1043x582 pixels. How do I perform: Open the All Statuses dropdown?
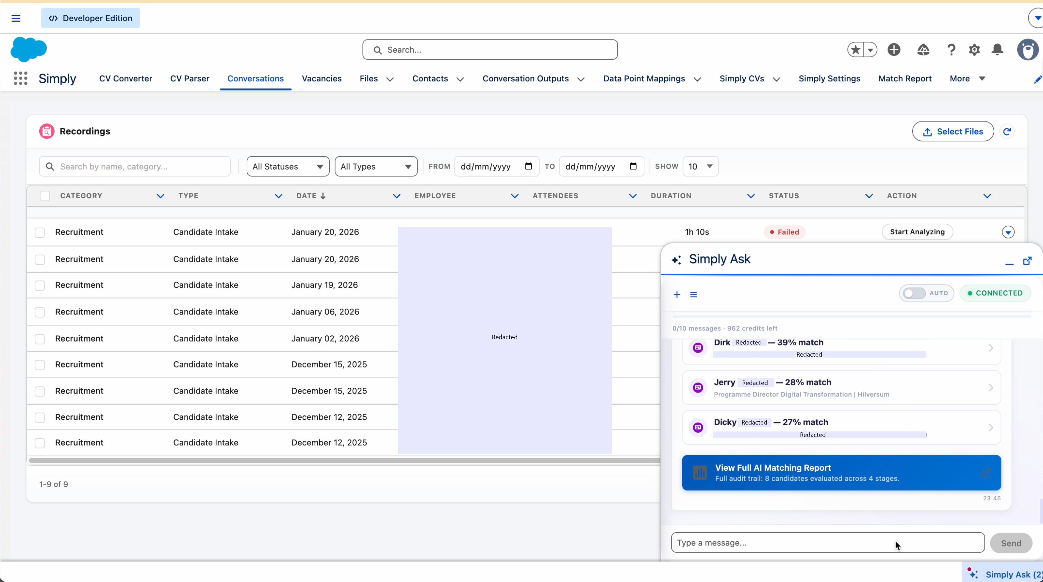[x=288, y=167]
